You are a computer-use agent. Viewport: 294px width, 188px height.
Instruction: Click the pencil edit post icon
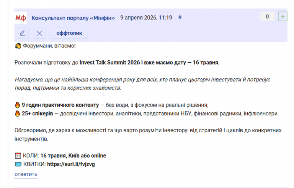click(x=23, y=33)
